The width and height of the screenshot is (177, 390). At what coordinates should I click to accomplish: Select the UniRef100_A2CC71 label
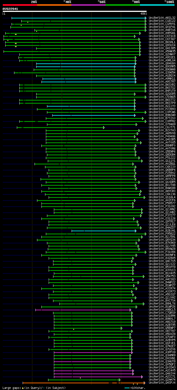coord(162,377)
